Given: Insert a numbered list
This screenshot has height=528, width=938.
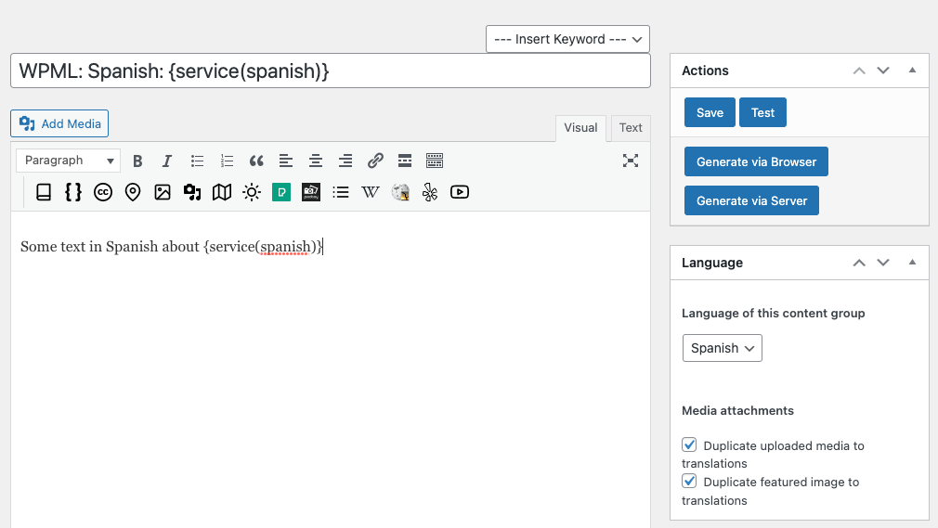Looking at the screenshot, I should pyautogui.click(x=227, y=161).
